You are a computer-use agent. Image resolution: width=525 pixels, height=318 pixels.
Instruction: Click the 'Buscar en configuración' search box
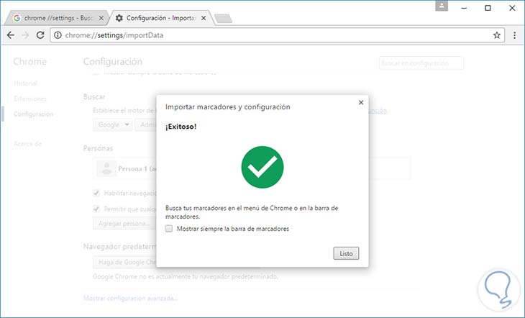421,63
